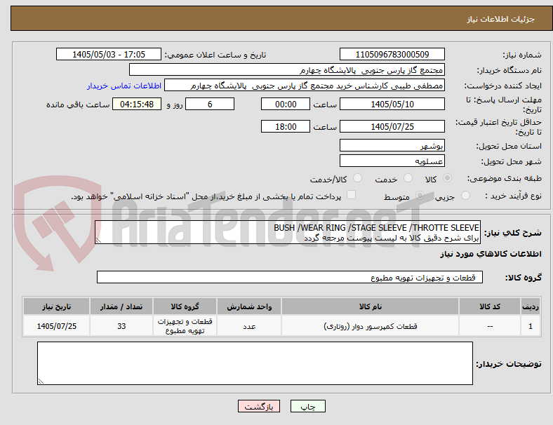Select the کالا/خدمت radio button
Viewport: 553px width, 425px height.
pyautogui.click(x=357, y=178)
